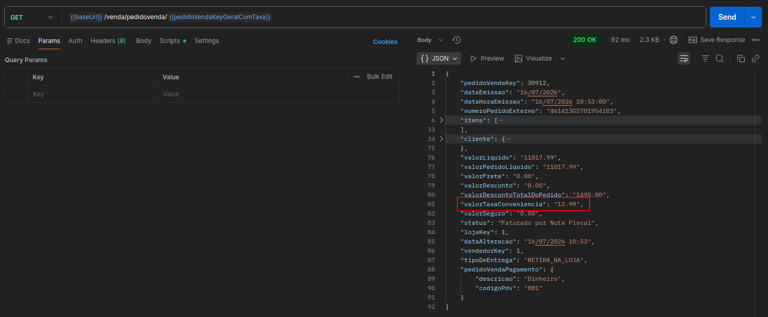768x317 pixels.
Task: Click the Query Params heading
Action: coord(26,60)
